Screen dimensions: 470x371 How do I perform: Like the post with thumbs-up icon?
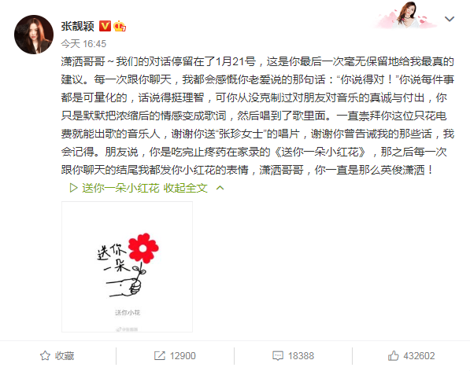point(394,355)
